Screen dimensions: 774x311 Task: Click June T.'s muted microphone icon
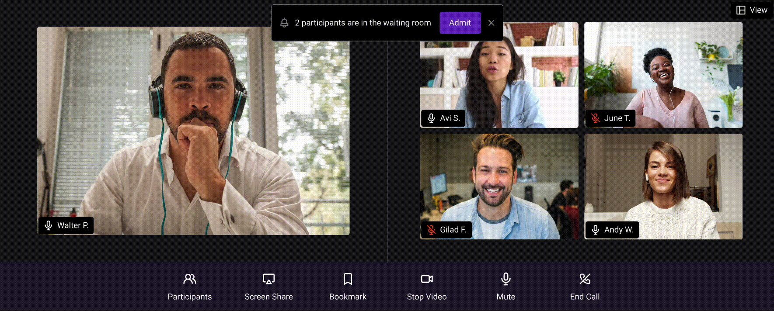(x=596, y=118)
